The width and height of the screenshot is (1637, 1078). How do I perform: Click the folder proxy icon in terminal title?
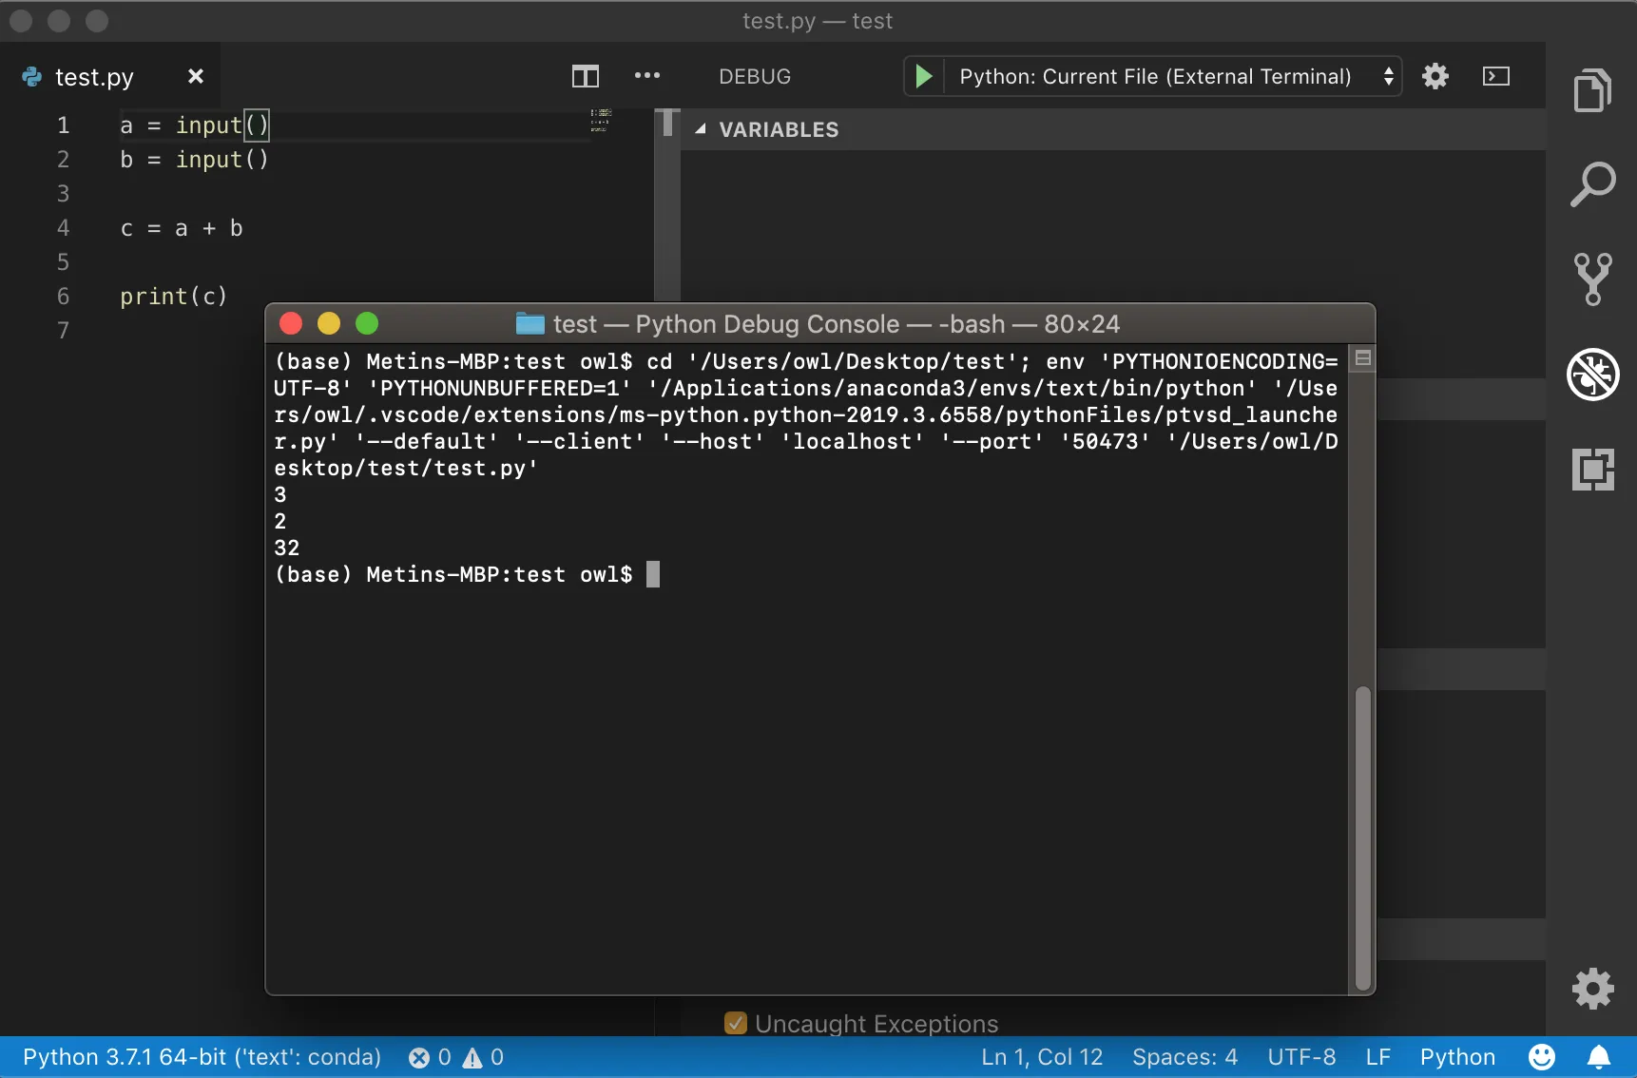[x=530, y=323]
